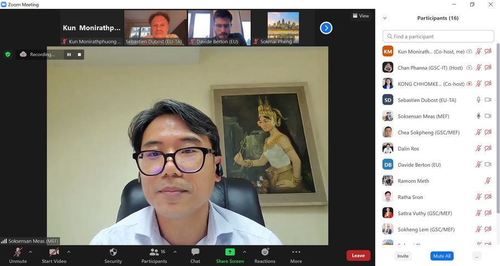
Task: Click the Find a participant search field
Action: pos(438,37)
